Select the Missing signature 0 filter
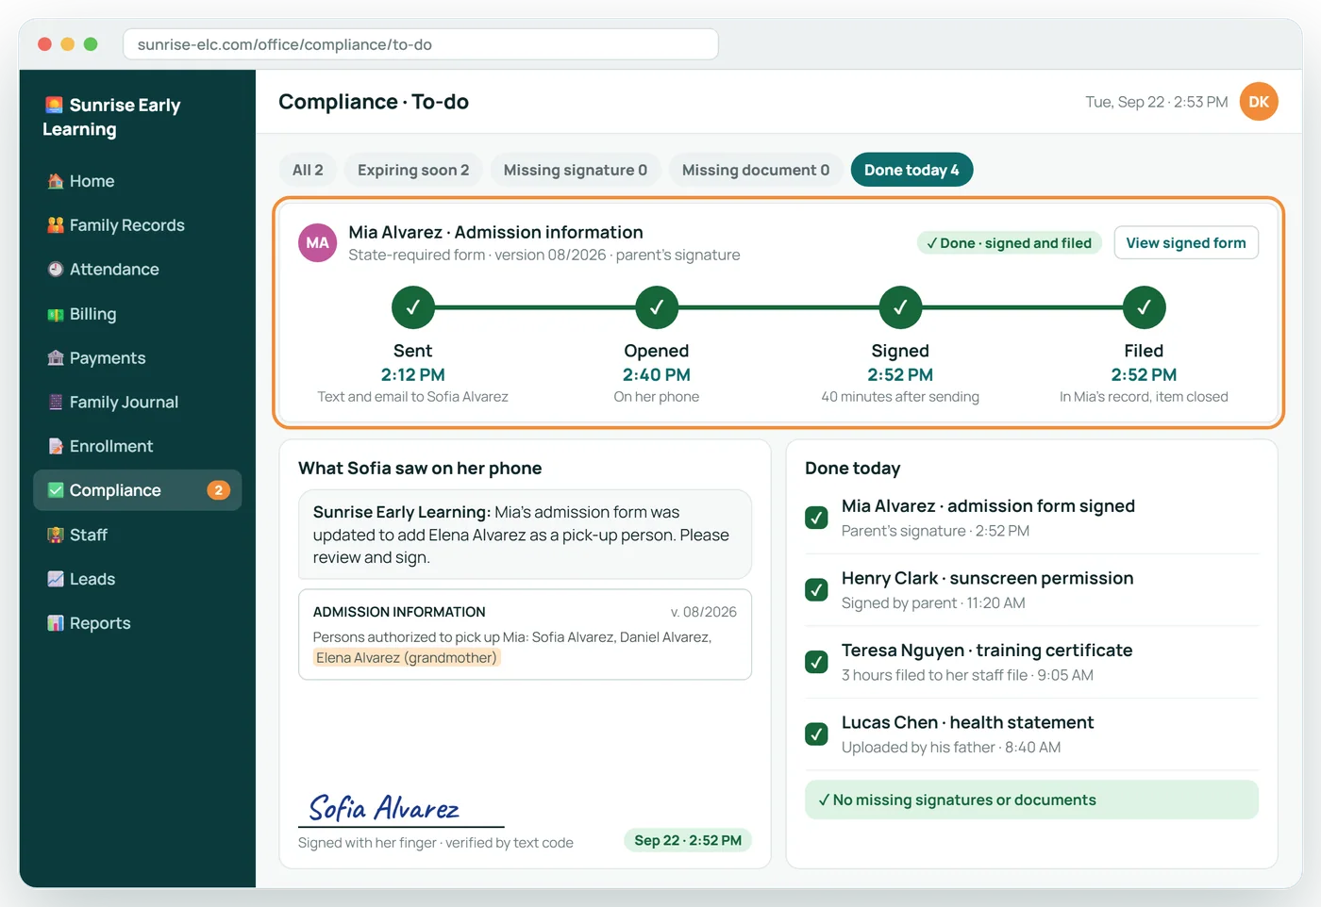The width and height of the screenshot is (1321, 907). pyautogui.click(x=576, y=170)
